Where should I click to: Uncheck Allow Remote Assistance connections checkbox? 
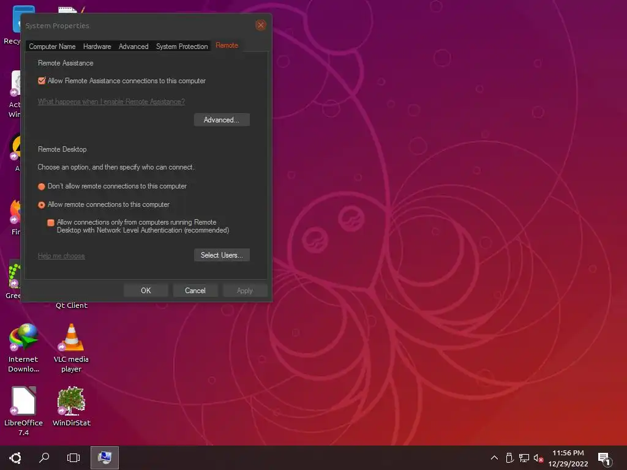[x=42, y=81]
